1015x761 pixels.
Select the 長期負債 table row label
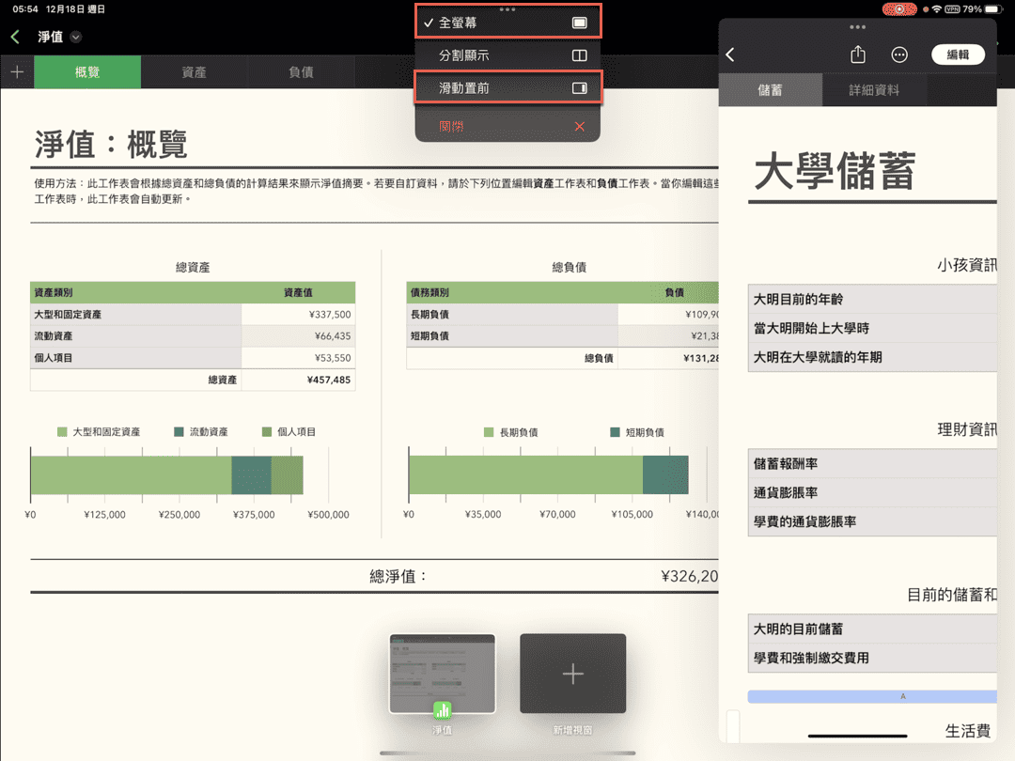(x=512, y=315)
